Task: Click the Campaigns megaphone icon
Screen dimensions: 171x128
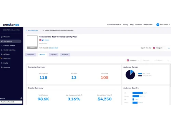Action: click(x=2, y=41)
